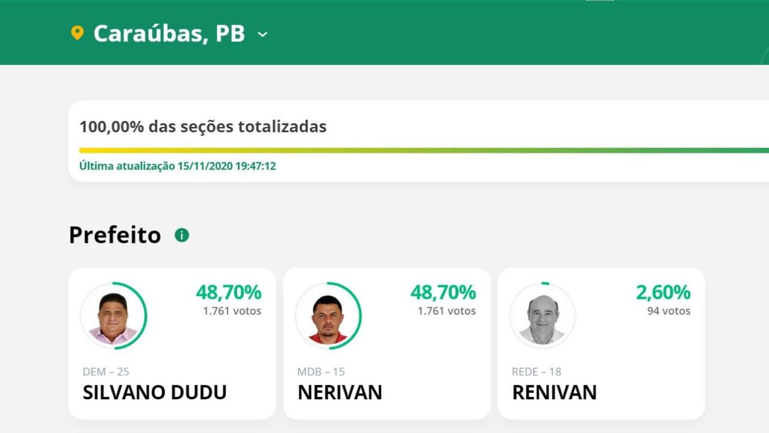The width and height of the screenshot is (769, 433).
Task: Open the Caraúbas, PB city dropdown
Action: (263, 34)
